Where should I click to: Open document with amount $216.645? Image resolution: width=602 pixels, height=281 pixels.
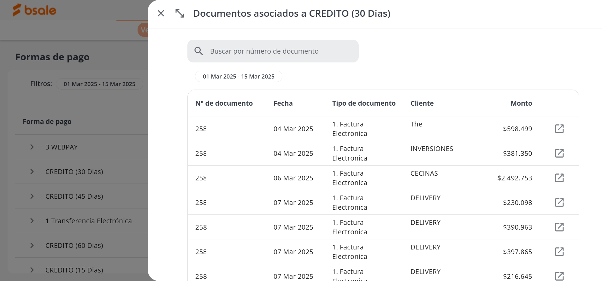click(x=559, y=276)
